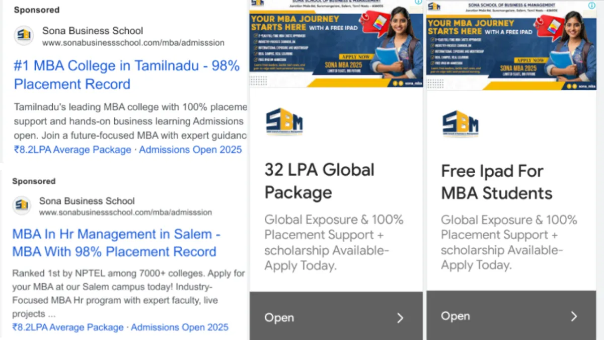Click Sona Business School favicon in top ad

click(24, 35)
